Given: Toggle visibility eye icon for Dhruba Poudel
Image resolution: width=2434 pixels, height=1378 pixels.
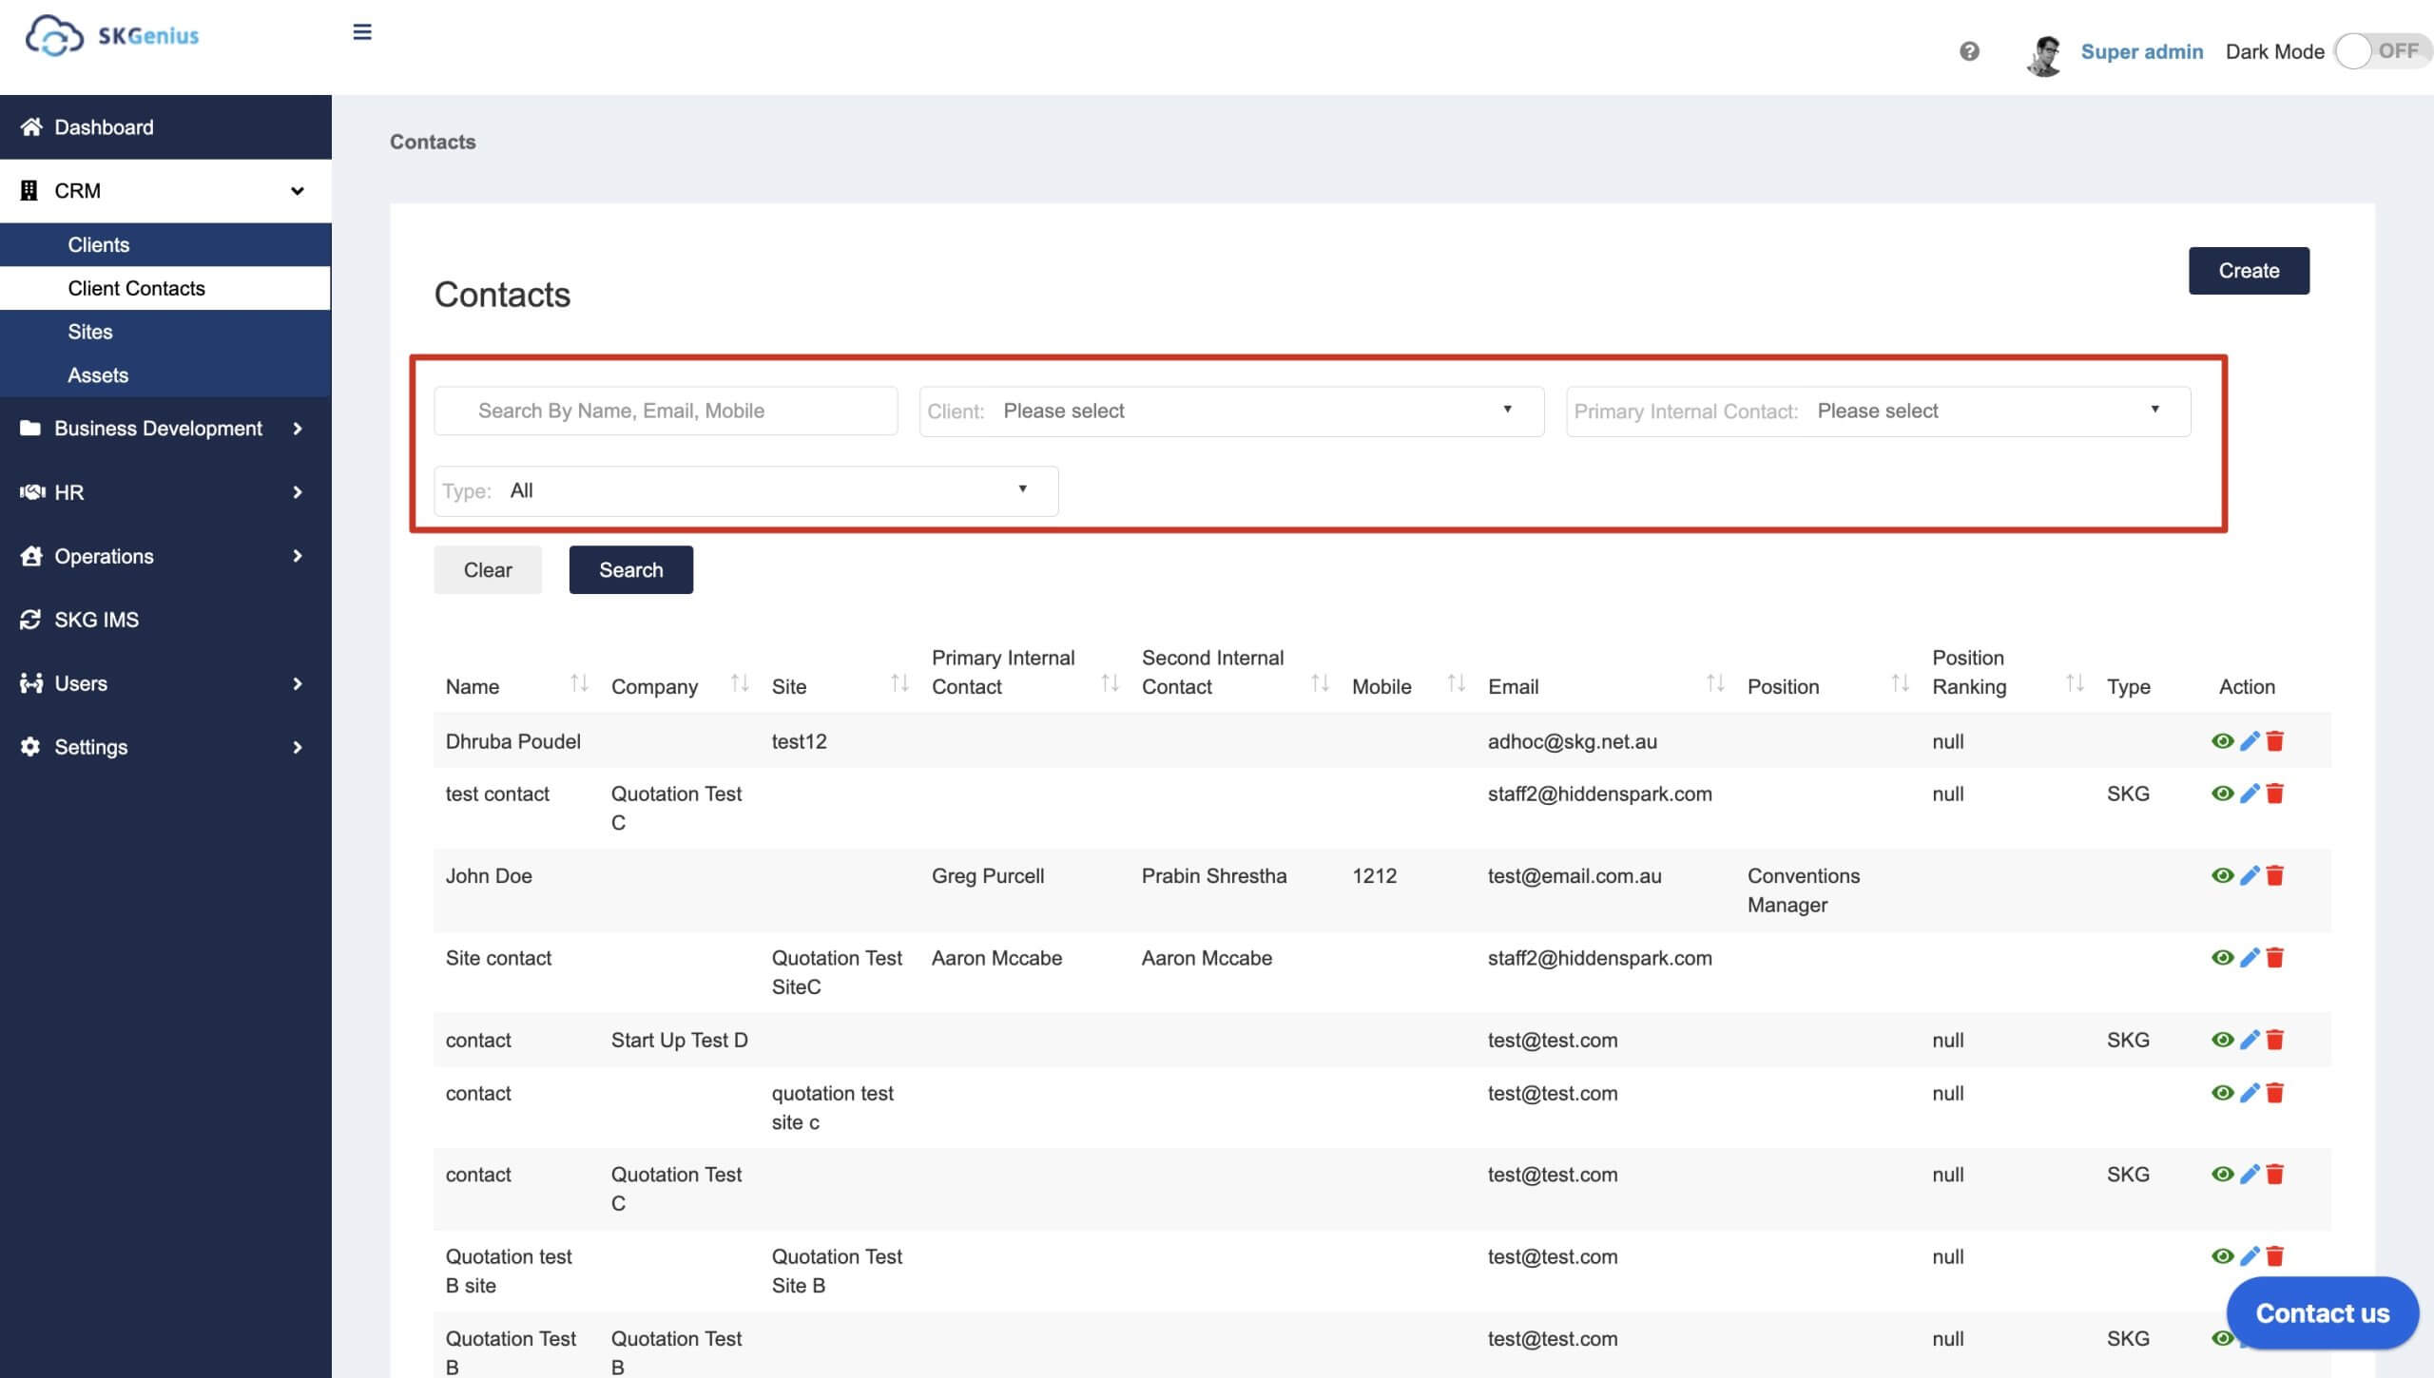Looking at the screenshot, I should coord(2223,740).
